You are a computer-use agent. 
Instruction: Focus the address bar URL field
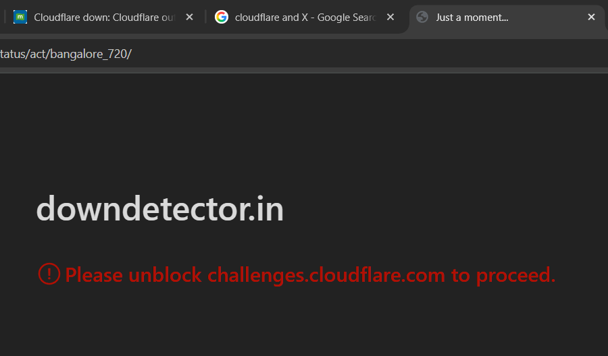click(x=270, y=53)
